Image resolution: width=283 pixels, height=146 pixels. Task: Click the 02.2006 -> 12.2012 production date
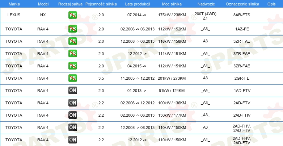(138, 103)
